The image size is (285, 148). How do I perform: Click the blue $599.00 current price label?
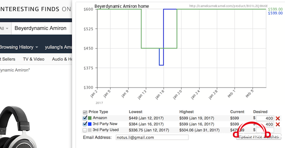(x=275, y=13)
